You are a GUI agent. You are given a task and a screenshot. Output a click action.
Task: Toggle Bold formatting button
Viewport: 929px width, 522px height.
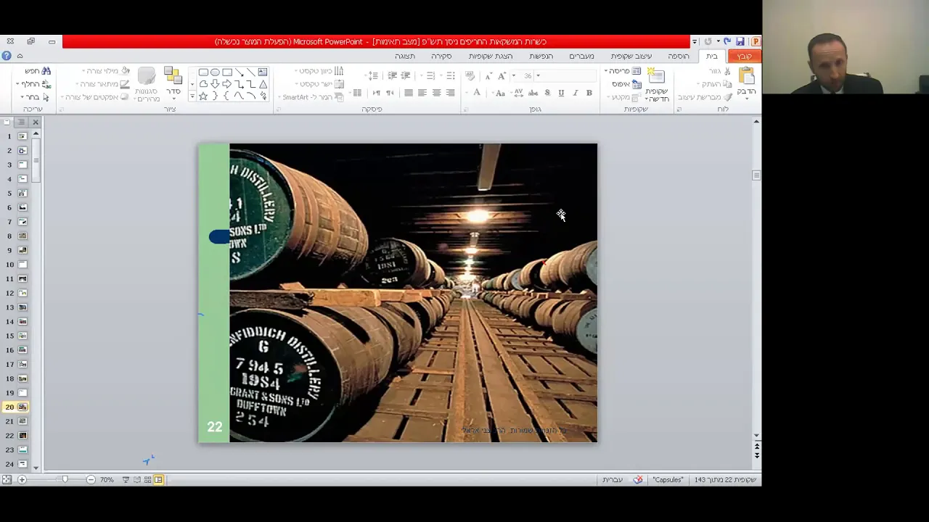pos(589,93)
